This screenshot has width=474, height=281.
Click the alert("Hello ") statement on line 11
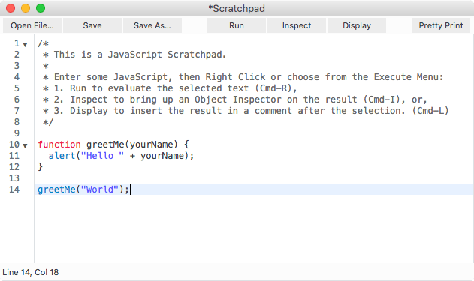pyautogui.click(x=121, y=156)
